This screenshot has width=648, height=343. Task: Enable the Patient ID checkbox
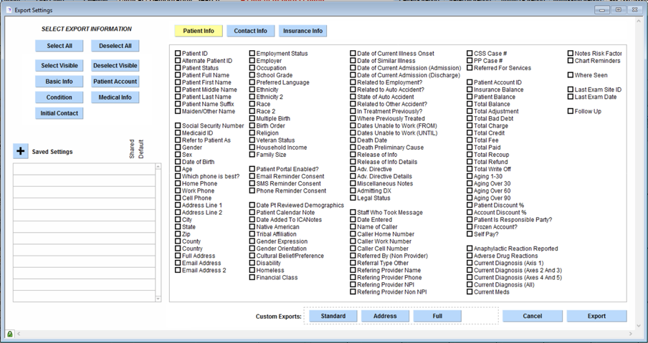click(x=178, y=54)
